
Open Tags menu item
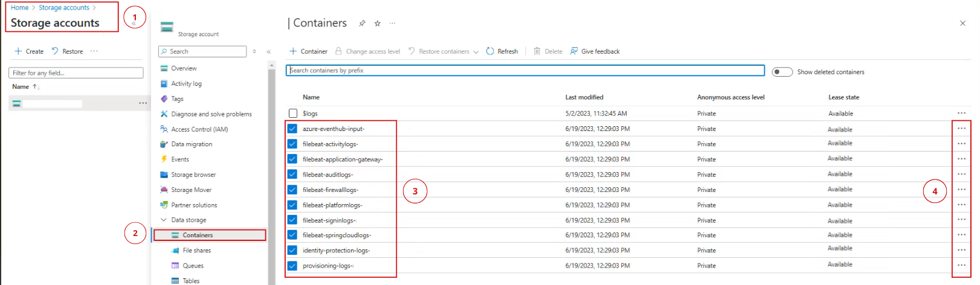coord(172,98)
